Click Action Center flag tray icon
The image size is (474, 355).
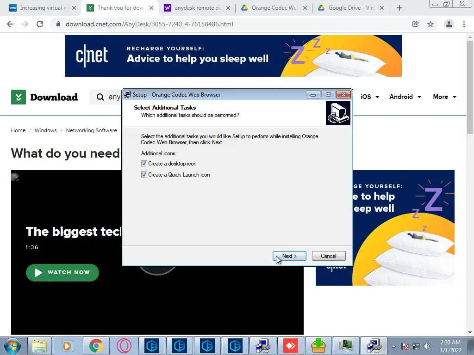pyautogui.click(x=405, y=346)
